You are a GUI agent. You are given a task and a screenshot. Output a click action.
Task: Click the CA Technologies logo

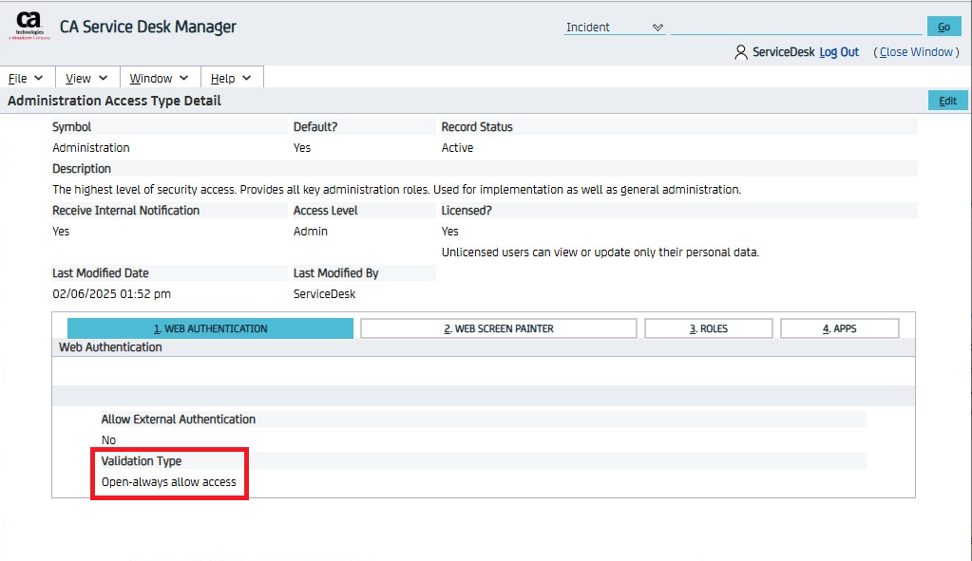pyautogui.click(x=29, y=26)
